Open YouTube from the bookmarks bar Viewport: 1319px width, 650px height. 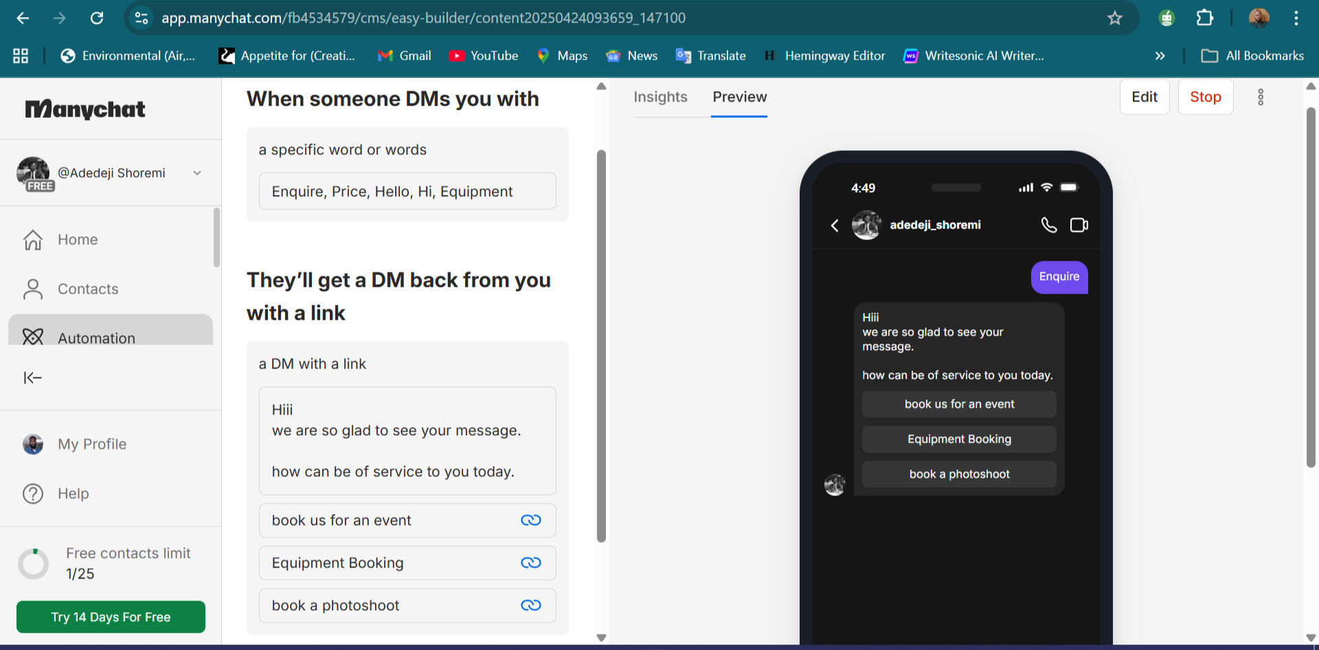[484, 56]
